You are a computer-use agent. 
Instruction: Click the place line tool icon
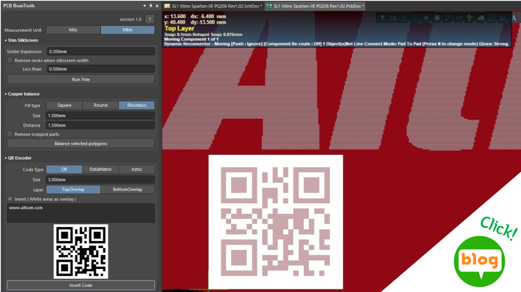(x=492, y=18)
